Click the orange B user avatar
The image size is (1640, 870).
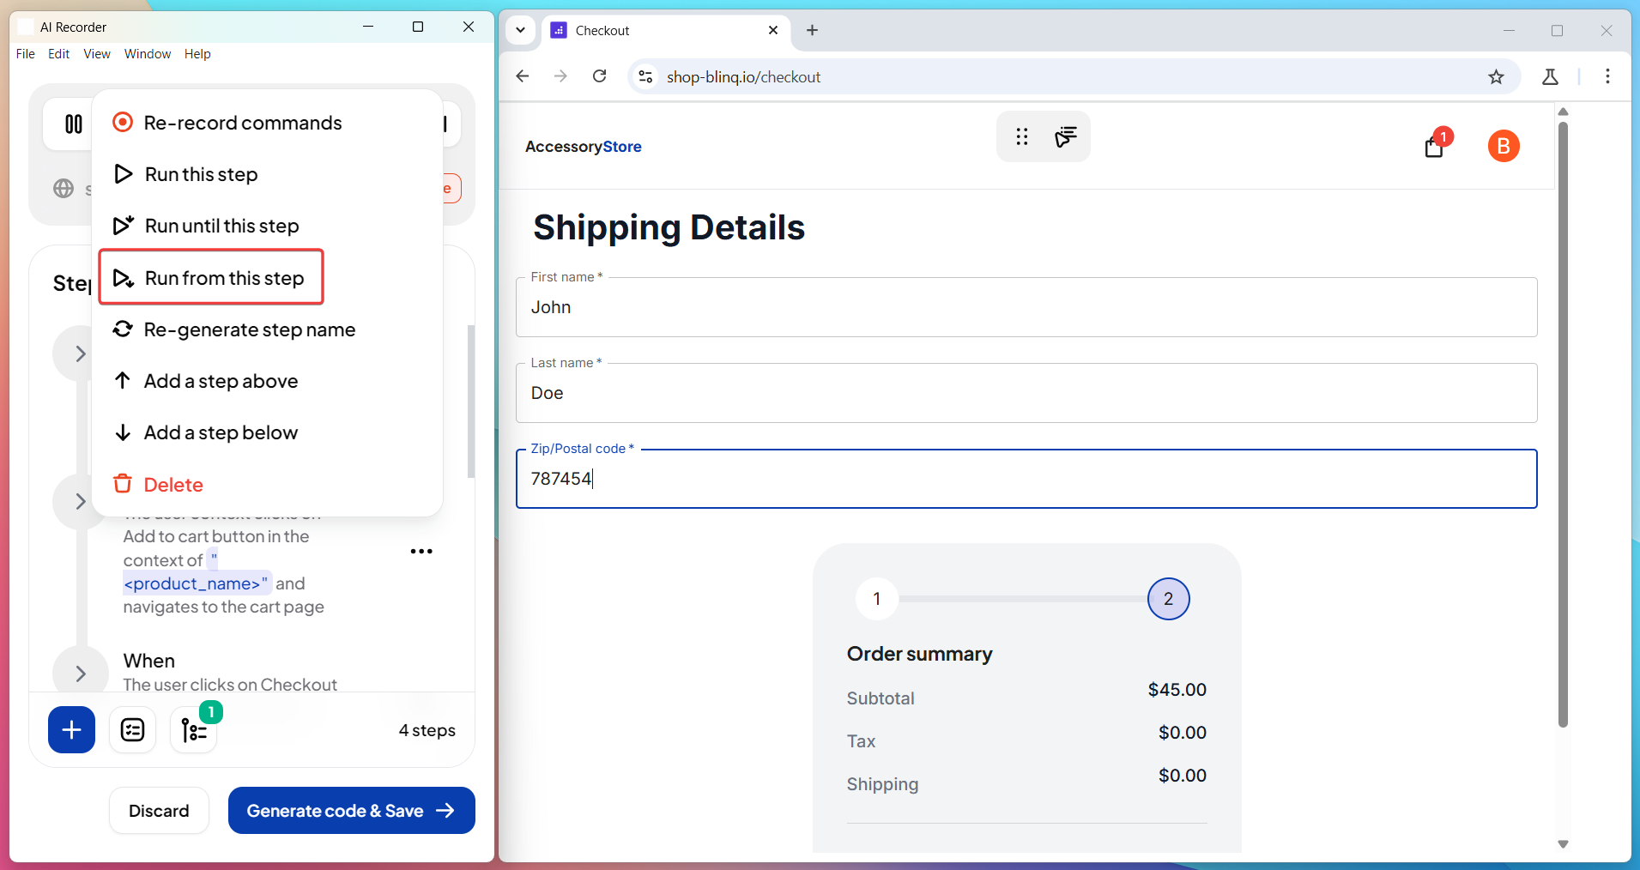click(x=1503, y=147)
